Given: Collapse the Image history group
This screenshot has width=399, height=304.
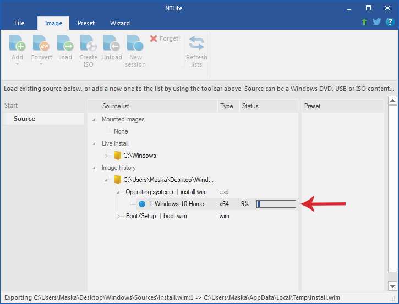Looking at the screenshot, I should pos(94,168).
